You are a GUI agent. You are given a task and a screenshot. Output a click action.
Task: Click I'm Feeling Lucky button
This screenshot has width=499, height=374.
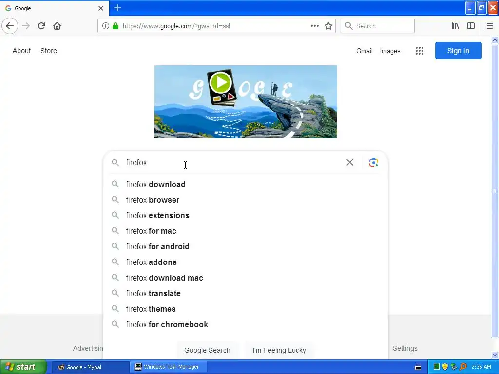coord(279,350)
